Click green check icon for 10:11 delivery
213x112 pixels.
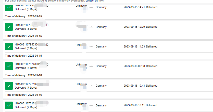tap(9, 105)
